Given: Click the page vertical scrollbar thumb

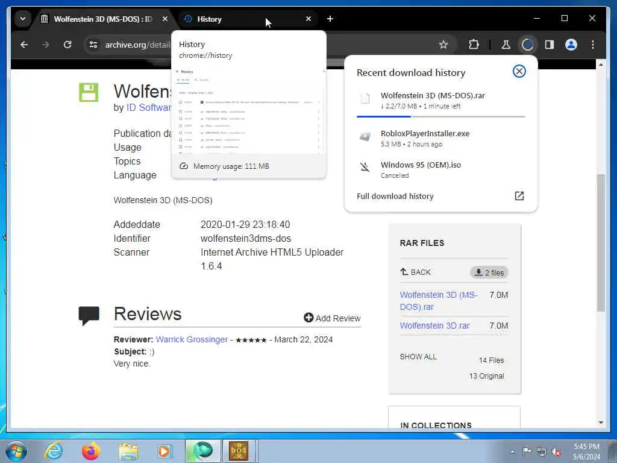Looking at the screenshot, I should [x=601, y=242].
